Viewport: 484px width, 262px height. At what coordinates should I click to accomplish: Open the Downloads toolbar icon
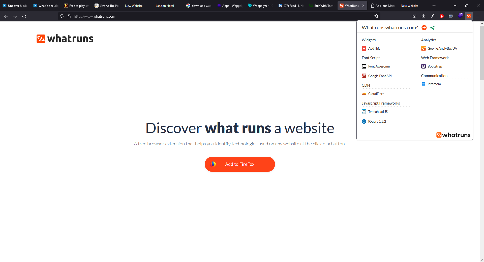click(423, 16)
